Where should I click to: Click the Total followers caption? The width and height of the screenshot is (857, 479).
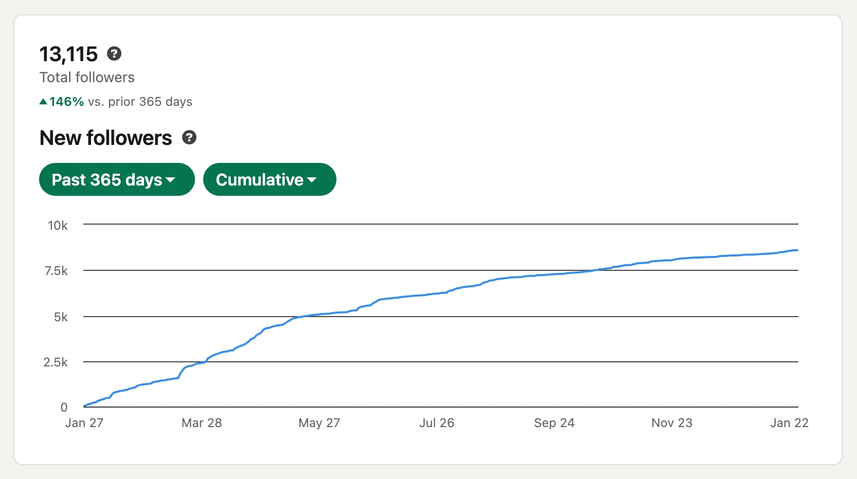click(x=87, y=78)
